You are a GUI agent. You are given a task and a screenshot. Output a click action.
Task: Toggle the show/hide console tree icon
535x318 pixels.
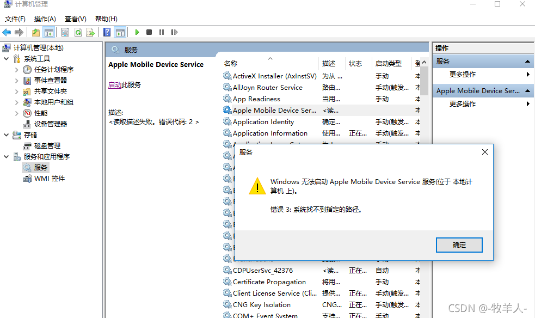tap(49, 33)
